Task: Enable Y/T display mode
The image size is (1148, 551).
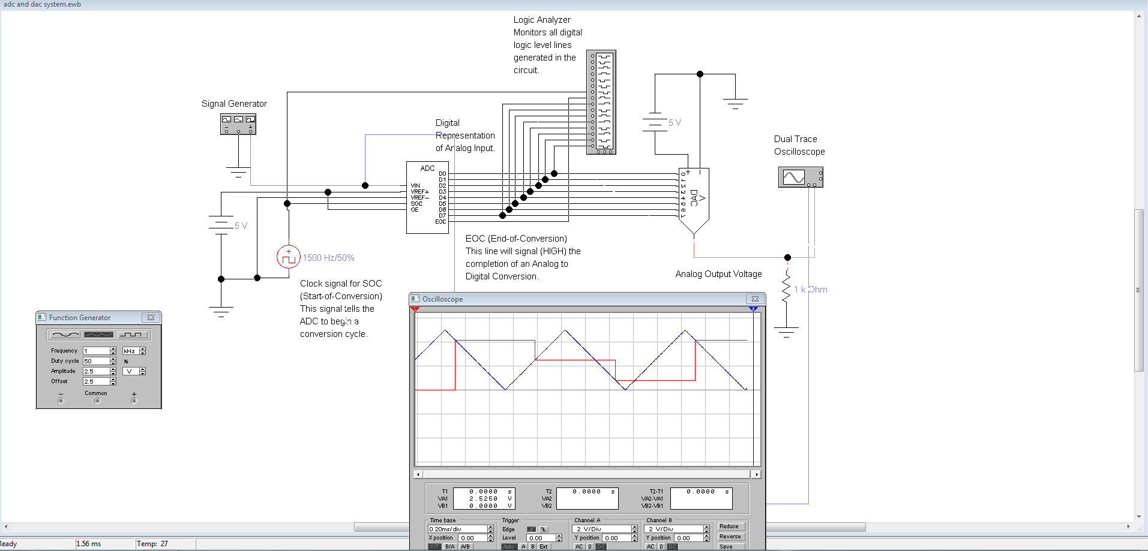Action: [434, 546]
